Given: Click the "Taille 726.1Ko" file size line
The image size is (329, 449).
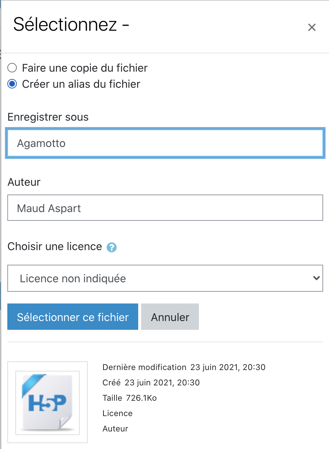Looking at the screenshot, I should tap(129, 398).
